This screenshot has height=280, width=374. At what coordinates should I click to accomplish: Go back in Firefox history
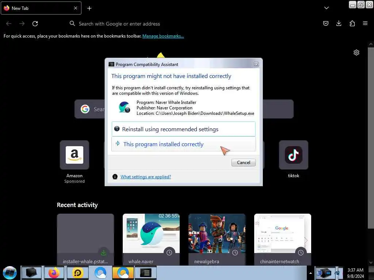point(9,24)
